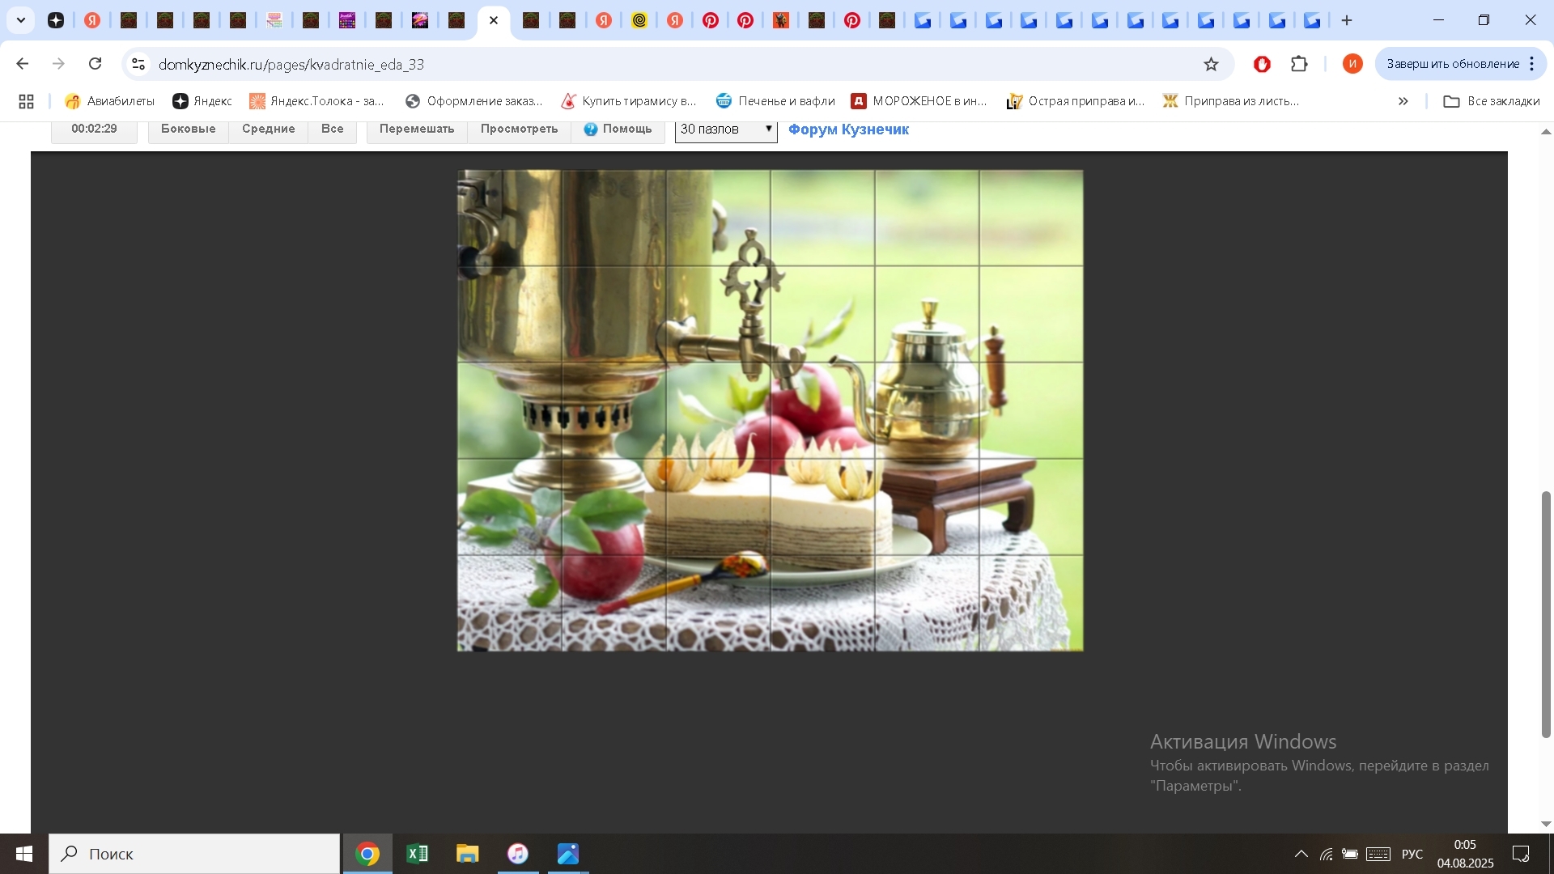The height and width of the screenshot is (874, 1554).
Task: Click the page scrollbar up arrow
Action: 1546,131
